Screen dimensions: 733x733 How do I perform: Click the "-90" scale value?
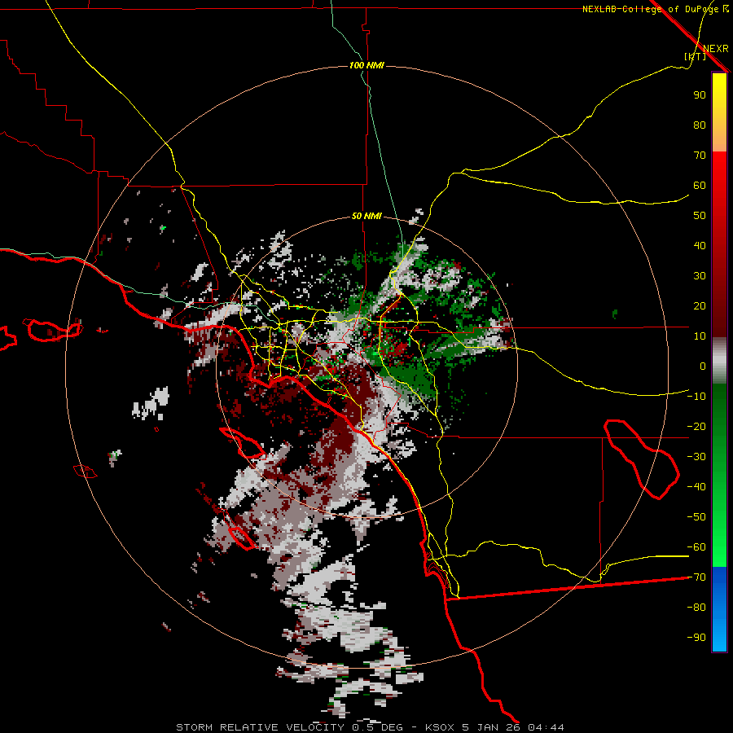[696, 638]
